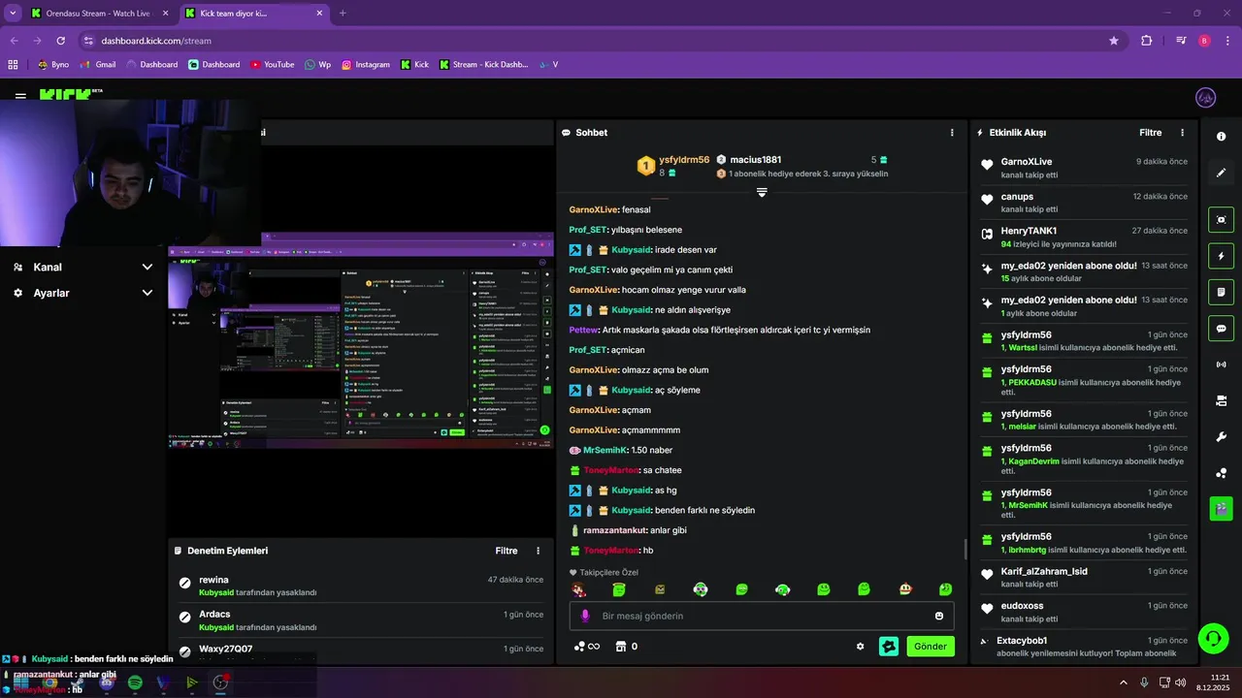This screenshot has width=1242, height=698.
Task: Open the profile avatar menu
Action: click(1206, 98)
